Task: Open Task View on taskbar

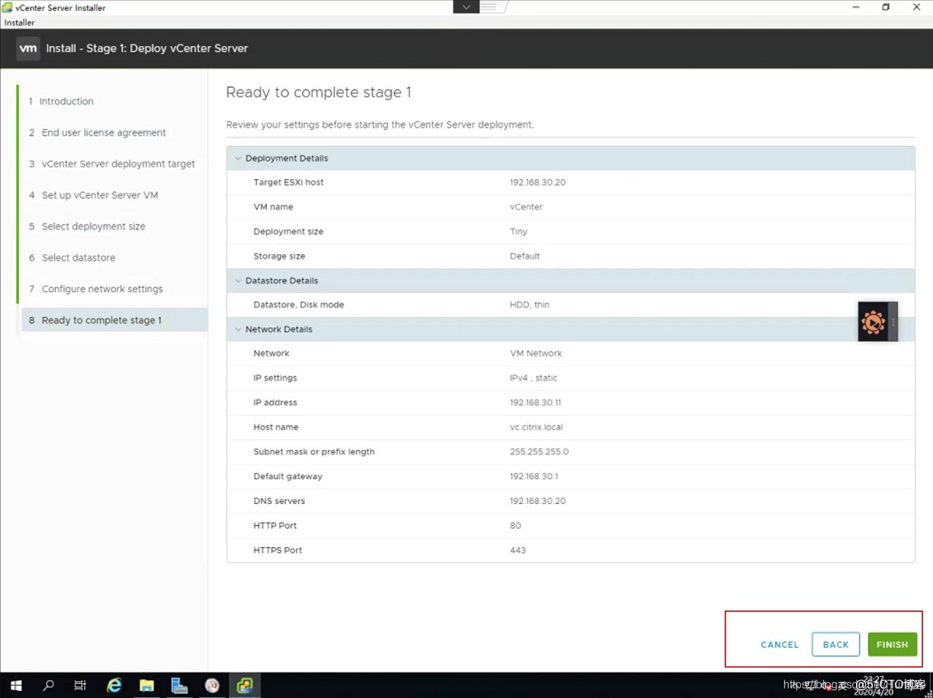Action: (81, 685)
